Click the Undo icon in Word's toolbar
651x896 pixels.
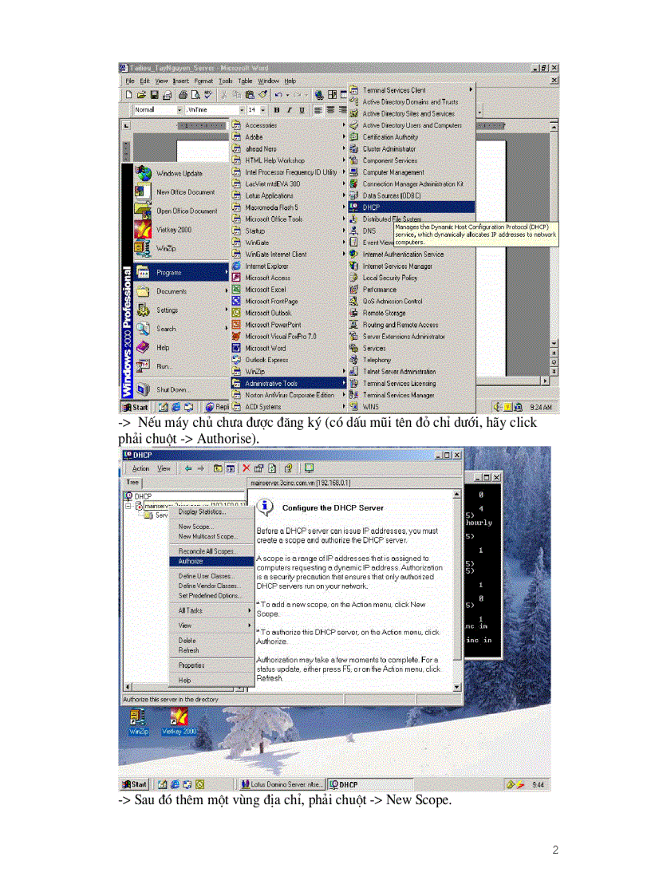279,94
